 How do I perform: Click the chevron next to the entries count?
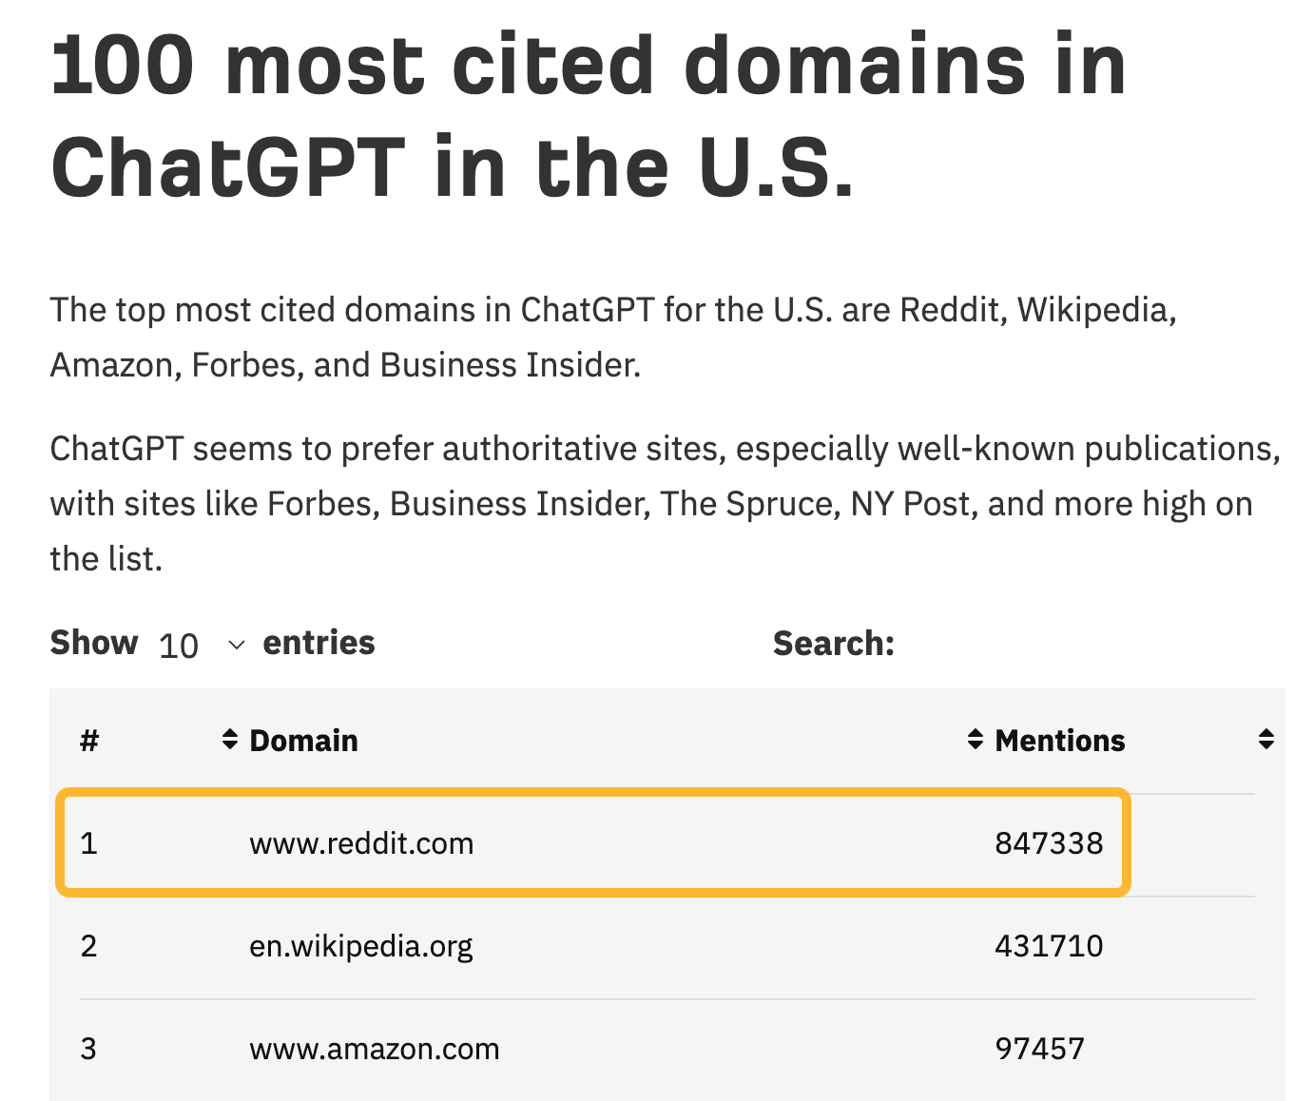(236, 646)
